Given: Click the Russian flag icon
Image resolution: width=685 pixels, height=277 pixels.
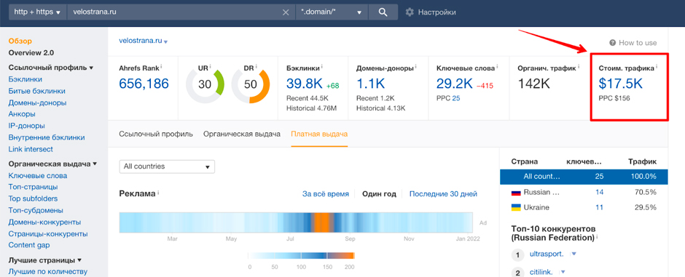Looking at the screenshot, I should (x=516, y=192).
